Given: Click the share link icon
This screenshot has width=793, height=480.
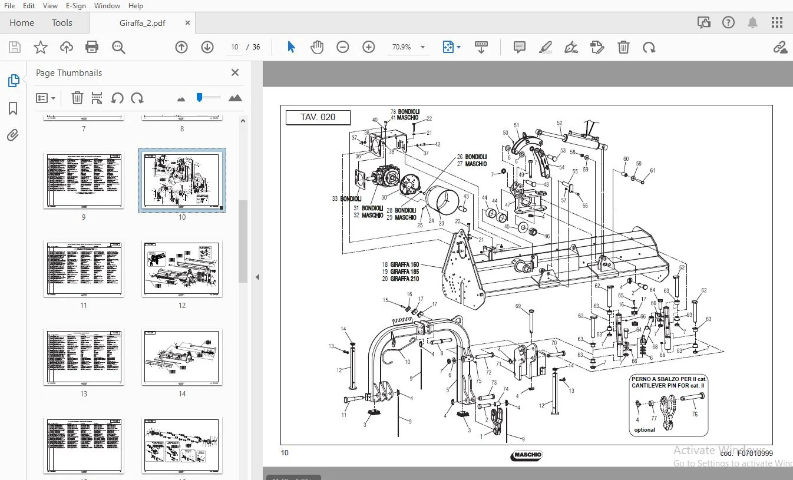Looking at the screenshot, I should click(780, 47).
